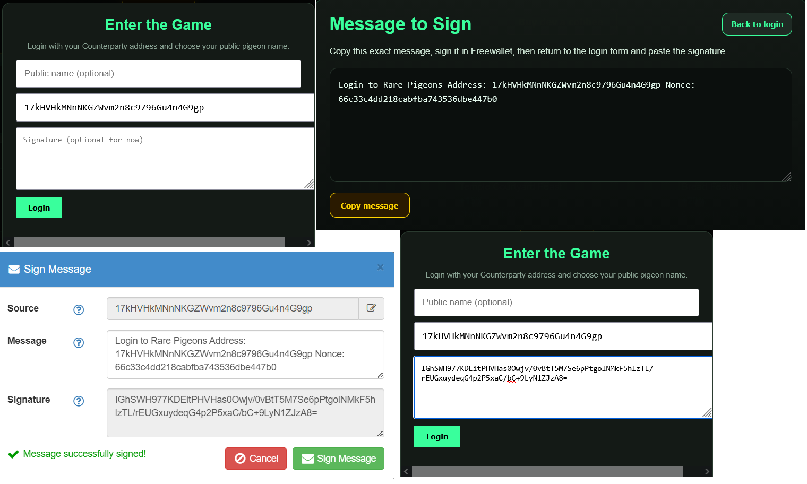Image resolution: width=807 pixels, height=484 pixels.
Task: Open the help icon next to Signature
Action: click(x=79, y=401)
